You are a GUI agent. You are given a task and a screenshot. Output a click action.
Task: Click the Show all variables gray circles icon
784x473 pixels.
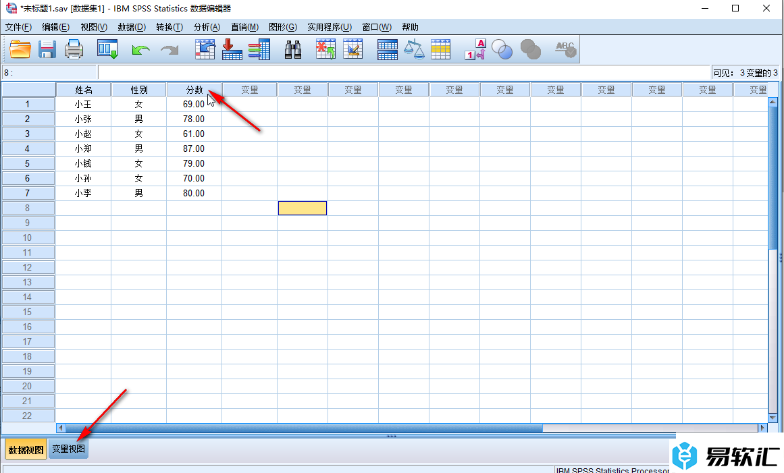tap(531, 49)
